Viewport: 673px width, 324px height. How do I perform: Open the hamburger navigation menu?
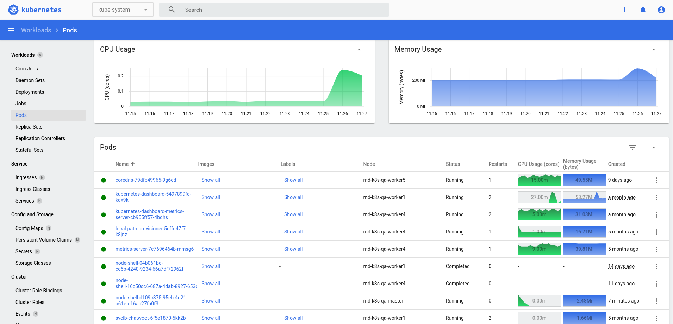[11, 30]
